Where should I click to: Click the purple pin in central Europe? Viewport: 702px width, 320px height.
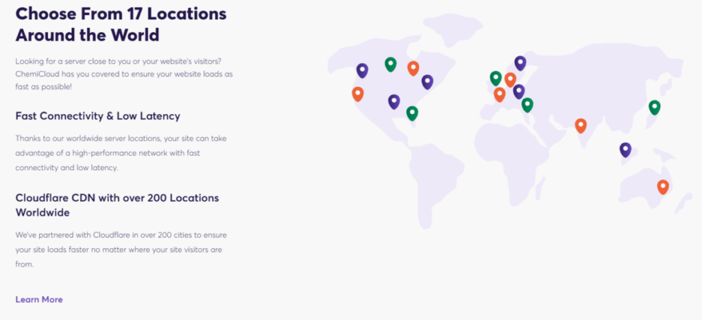click(518, 91)
